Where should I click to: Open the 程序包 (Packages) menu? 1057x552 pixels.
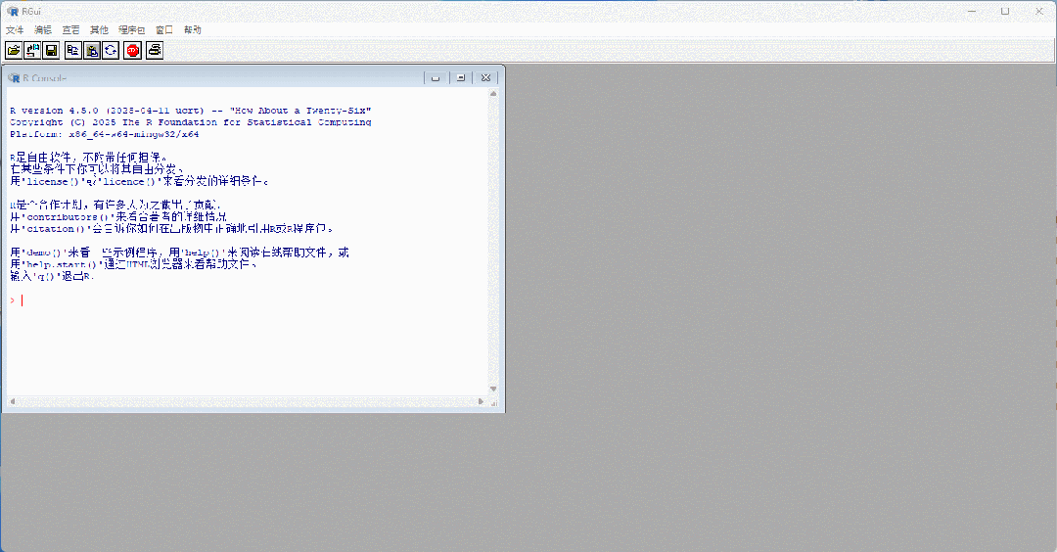131,29
